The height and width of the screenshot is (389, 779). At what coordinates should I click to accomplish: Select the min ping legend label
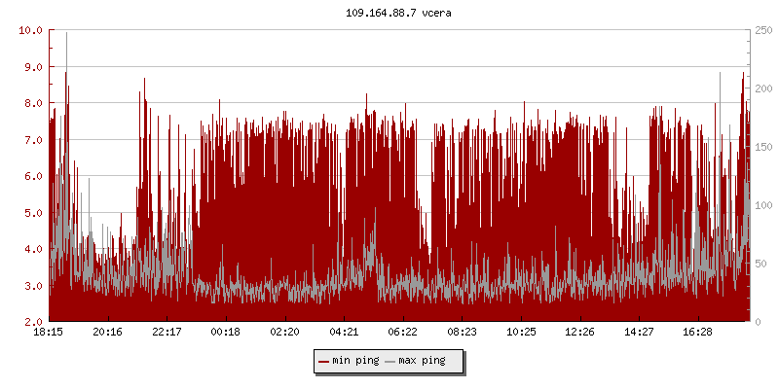click(355, 361)
